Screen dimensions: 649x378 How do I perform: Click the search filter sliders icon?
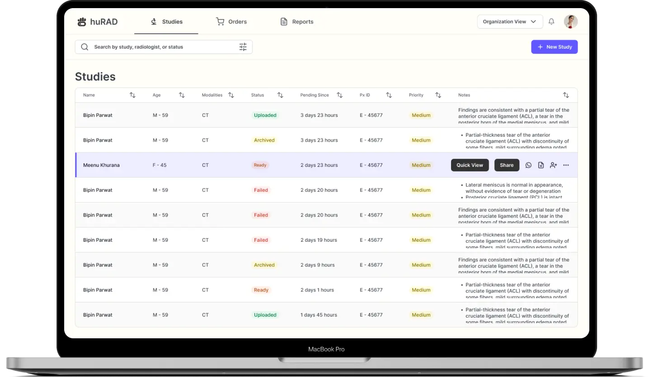point(243,47)
